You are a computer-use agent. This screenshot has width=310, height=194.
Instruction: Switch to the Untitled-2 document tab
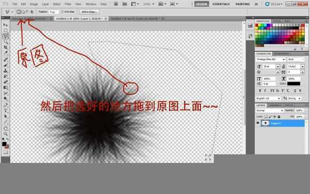tap(137, 18)
